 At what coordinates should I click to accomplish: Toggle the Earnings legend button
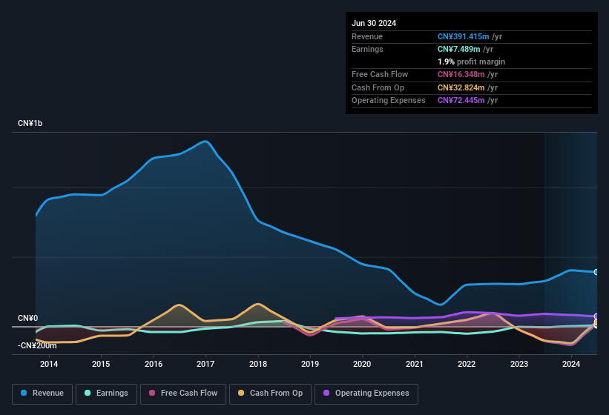click(106, 394)
